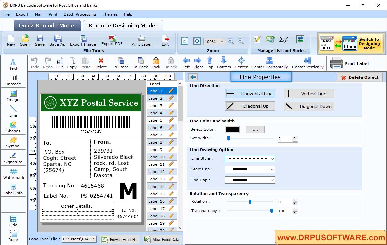Click View Excel Data button
This screenshot has height=245, width=387.
pos(162,240)
